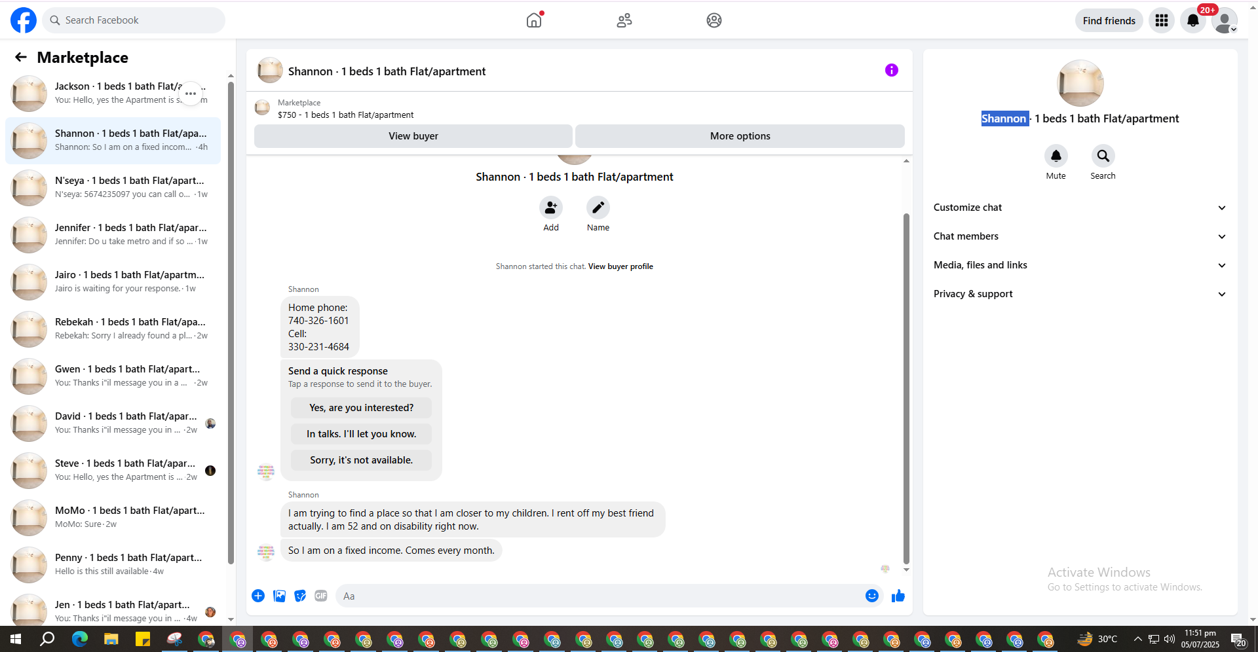Open File Explorer from the taskbar
The width and height of the screenshot is (1258, 652).
pos(111,639)
